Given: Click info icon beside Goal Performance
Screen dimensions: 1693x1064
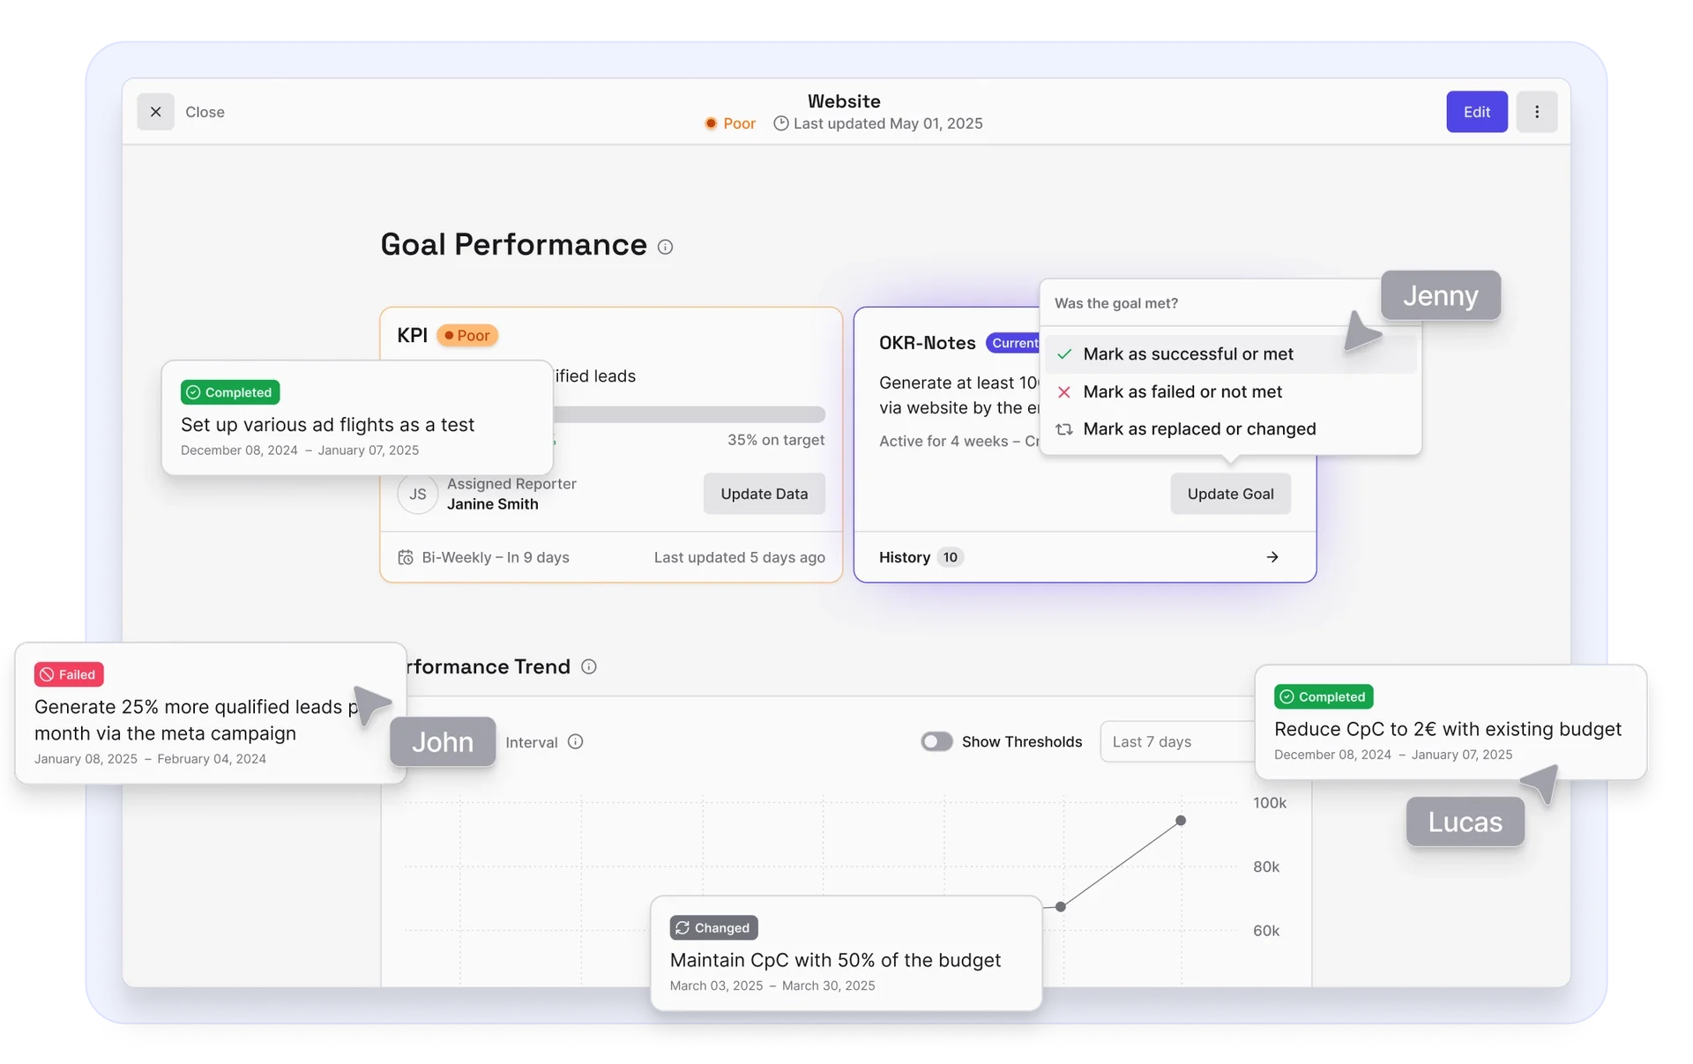Looking at the screenshot, I should pyautogui.click(x=666, y=247).
